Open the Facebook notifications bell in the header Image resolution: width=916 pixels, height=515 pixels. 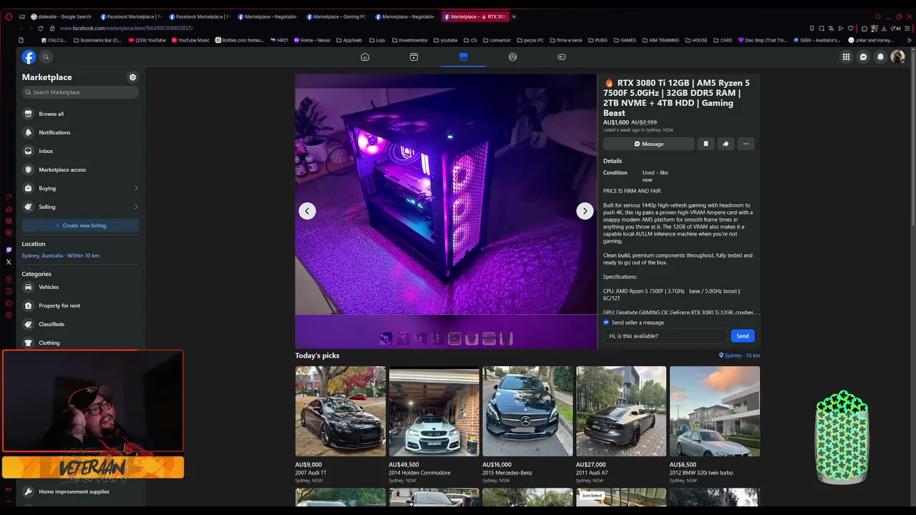881,57
